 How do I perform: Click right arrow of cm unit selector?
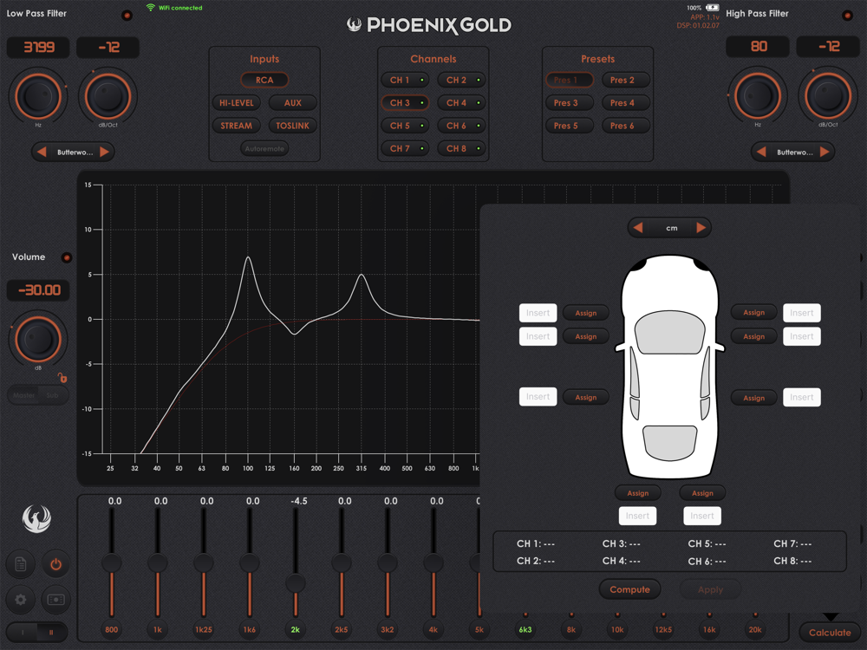(x=701, y=228)
